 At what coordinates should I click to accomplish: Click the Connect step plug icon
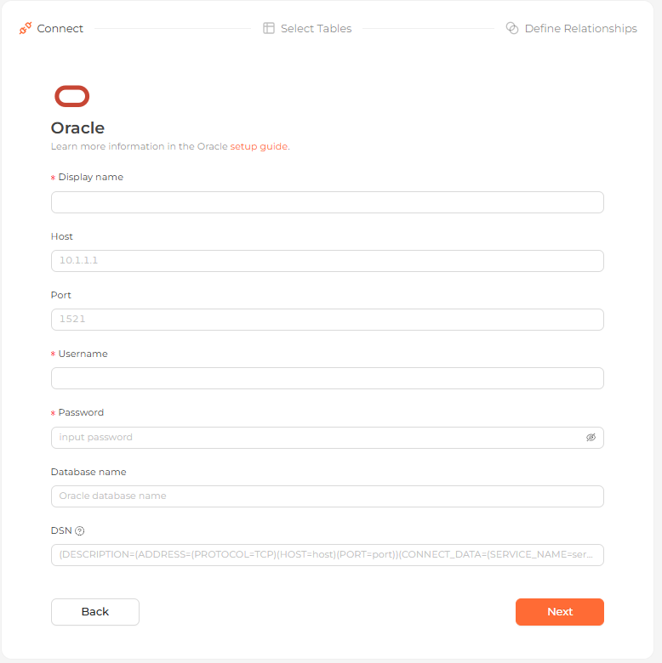tap(26, 28)
